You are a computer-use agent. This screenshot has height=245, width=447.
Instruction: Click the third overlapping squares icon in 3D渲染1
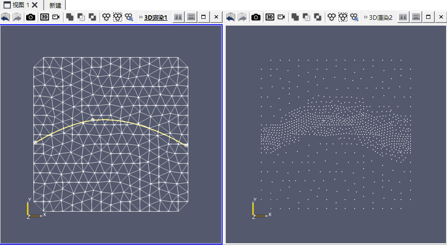(x=92, y=18)
